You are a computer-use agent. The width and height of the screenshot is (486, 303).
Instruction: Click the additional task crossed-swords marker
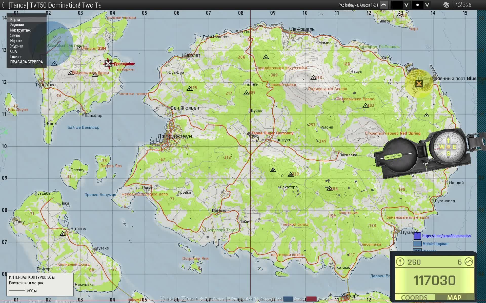(x=108, y=63)
